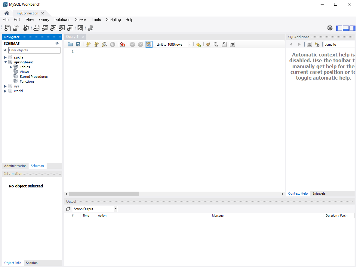Rollback the current transaction icon
This screenshot has height=267, width=357.
click(x=141, y=44)
